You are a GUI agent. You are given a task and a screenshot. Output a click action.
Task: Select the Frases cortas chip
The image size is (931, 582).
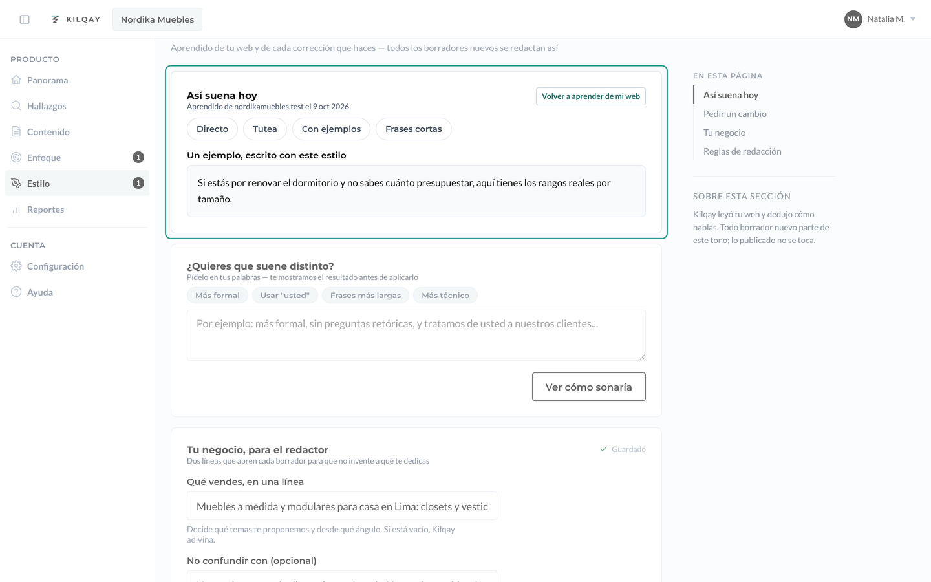click(414, 129)
